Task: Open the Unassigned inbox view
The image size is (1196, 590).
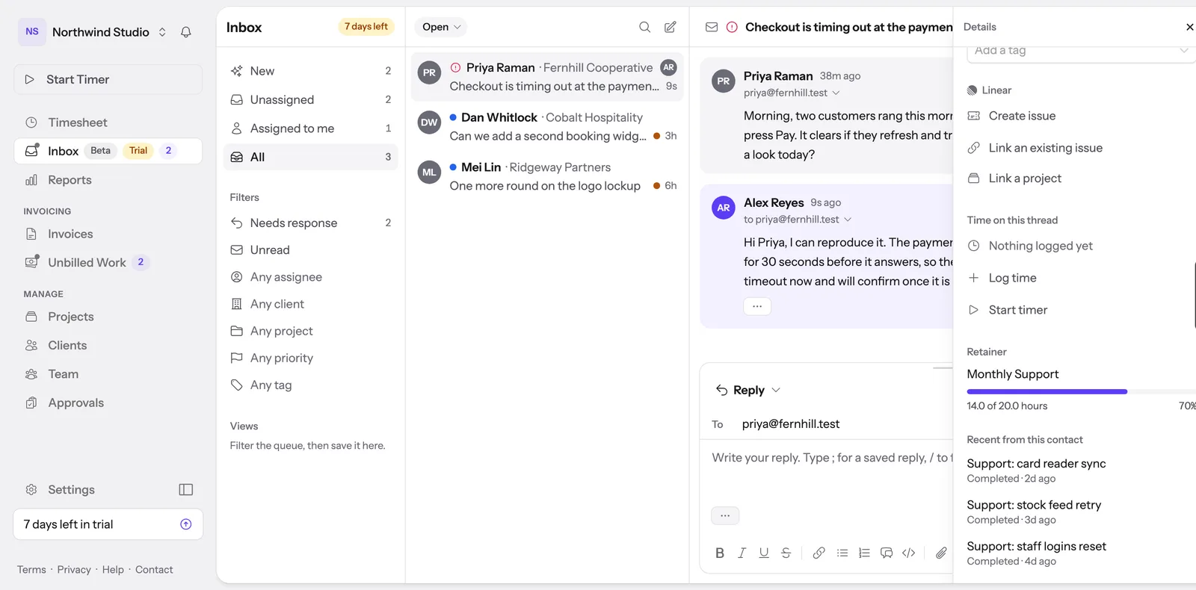Action: [x=310, y=99]
